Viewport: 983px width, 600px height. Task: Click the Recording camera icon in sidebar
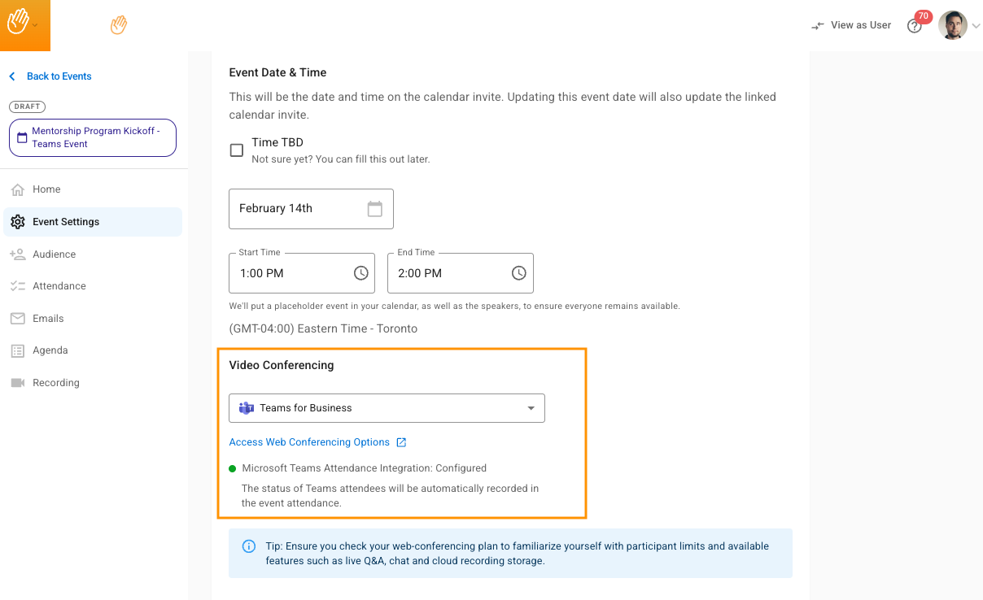(x=18, y=383)
